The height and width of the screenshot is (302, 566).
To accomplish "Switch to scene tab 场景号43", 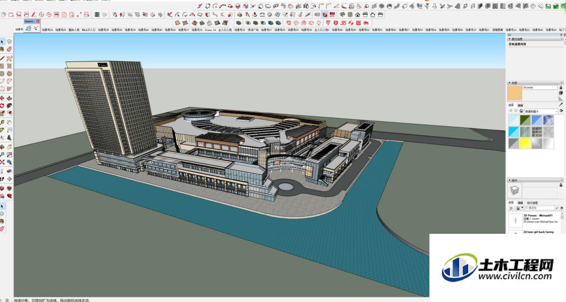I will tap(551, 30).
